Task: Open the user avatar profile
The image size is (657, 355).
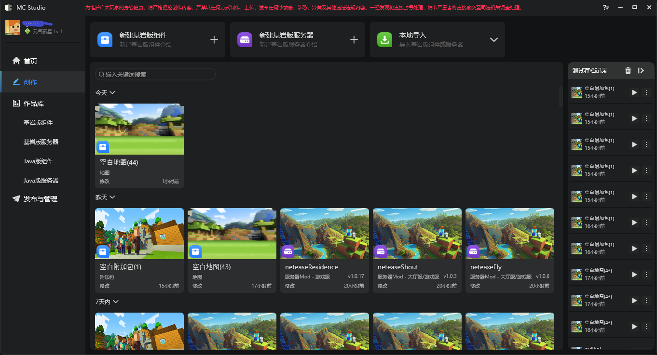Action: point(13,27)
